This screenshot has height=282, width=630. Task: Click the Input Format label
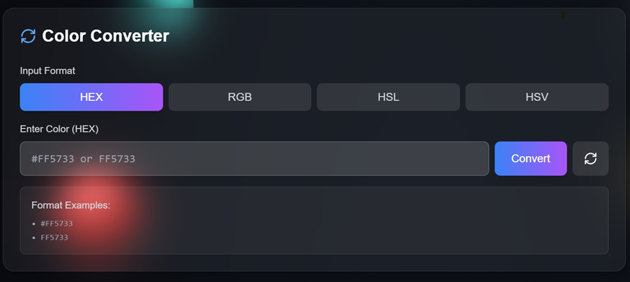[x=47, y=70]
